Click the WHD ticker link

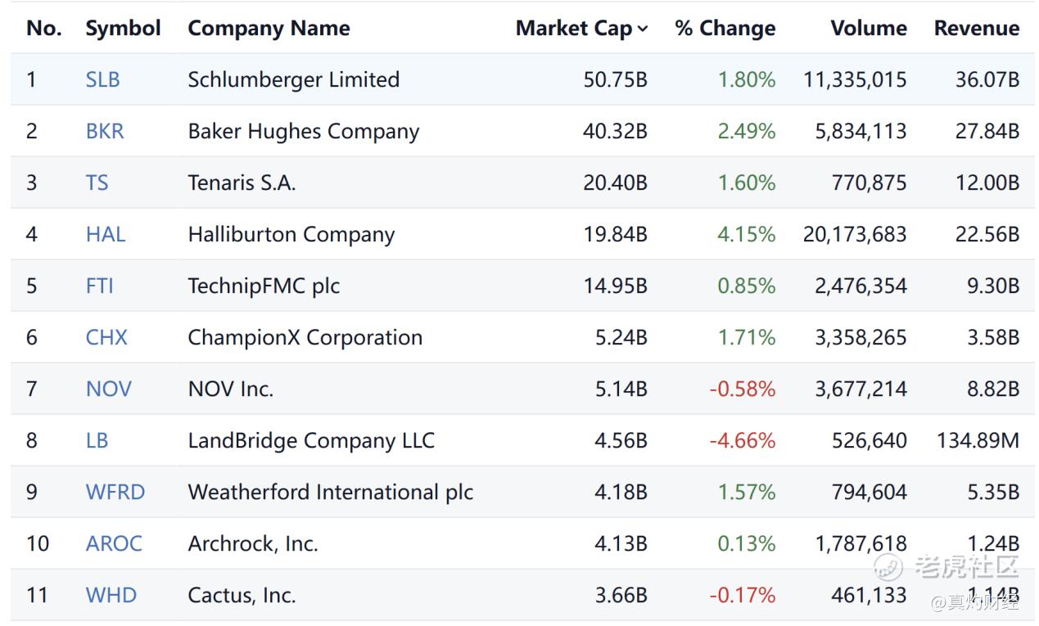111,595
